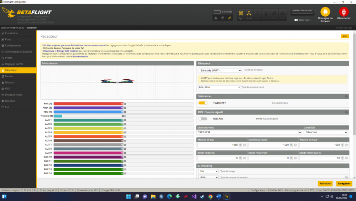The image size is (356, 201).
Task: Turn on Mode Expert switch
Action: (296, 20)
